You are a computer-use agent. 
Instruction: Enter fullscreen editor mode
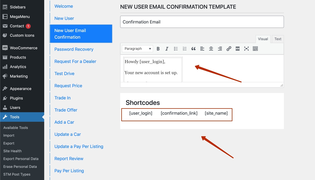pyautogui.click(x=246, y=49)
